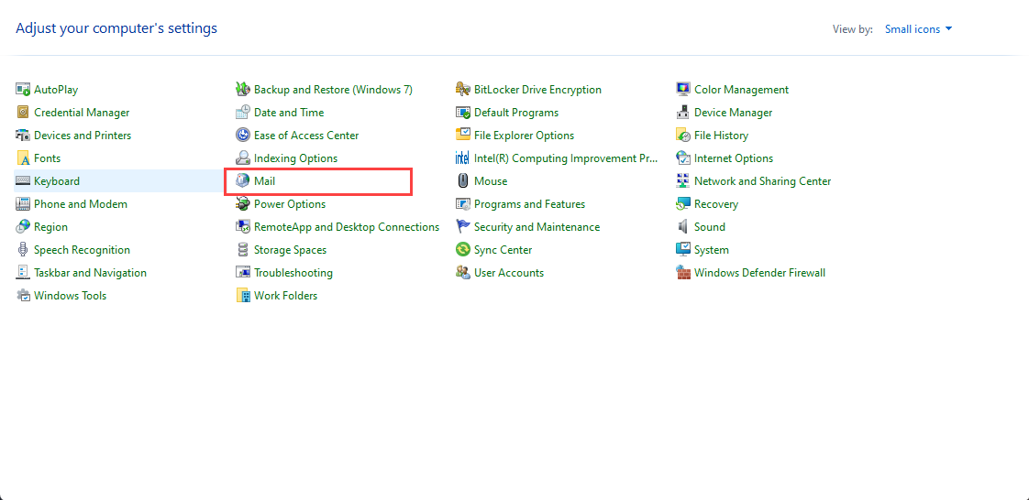Open the Programs and Features icon

click(463, 204)
